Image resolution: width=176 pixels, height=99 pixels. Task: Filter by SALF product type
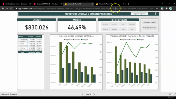click(132, 29)
